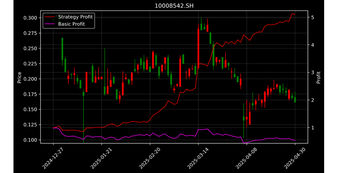Click the tall red candlestick at 2025-03-14
The width and height of the screenshot is (338, 173).
(198, 48)
